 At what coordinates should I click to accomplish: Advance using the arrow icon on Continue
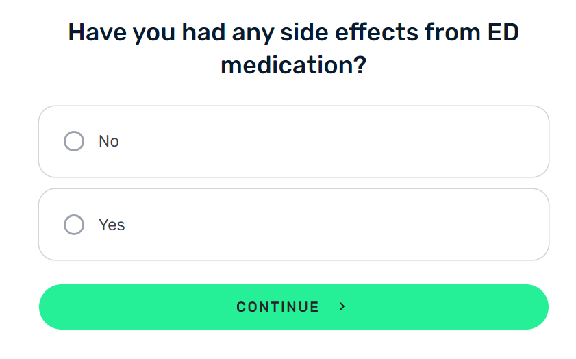pyautogui.click(x=342, y=306)
